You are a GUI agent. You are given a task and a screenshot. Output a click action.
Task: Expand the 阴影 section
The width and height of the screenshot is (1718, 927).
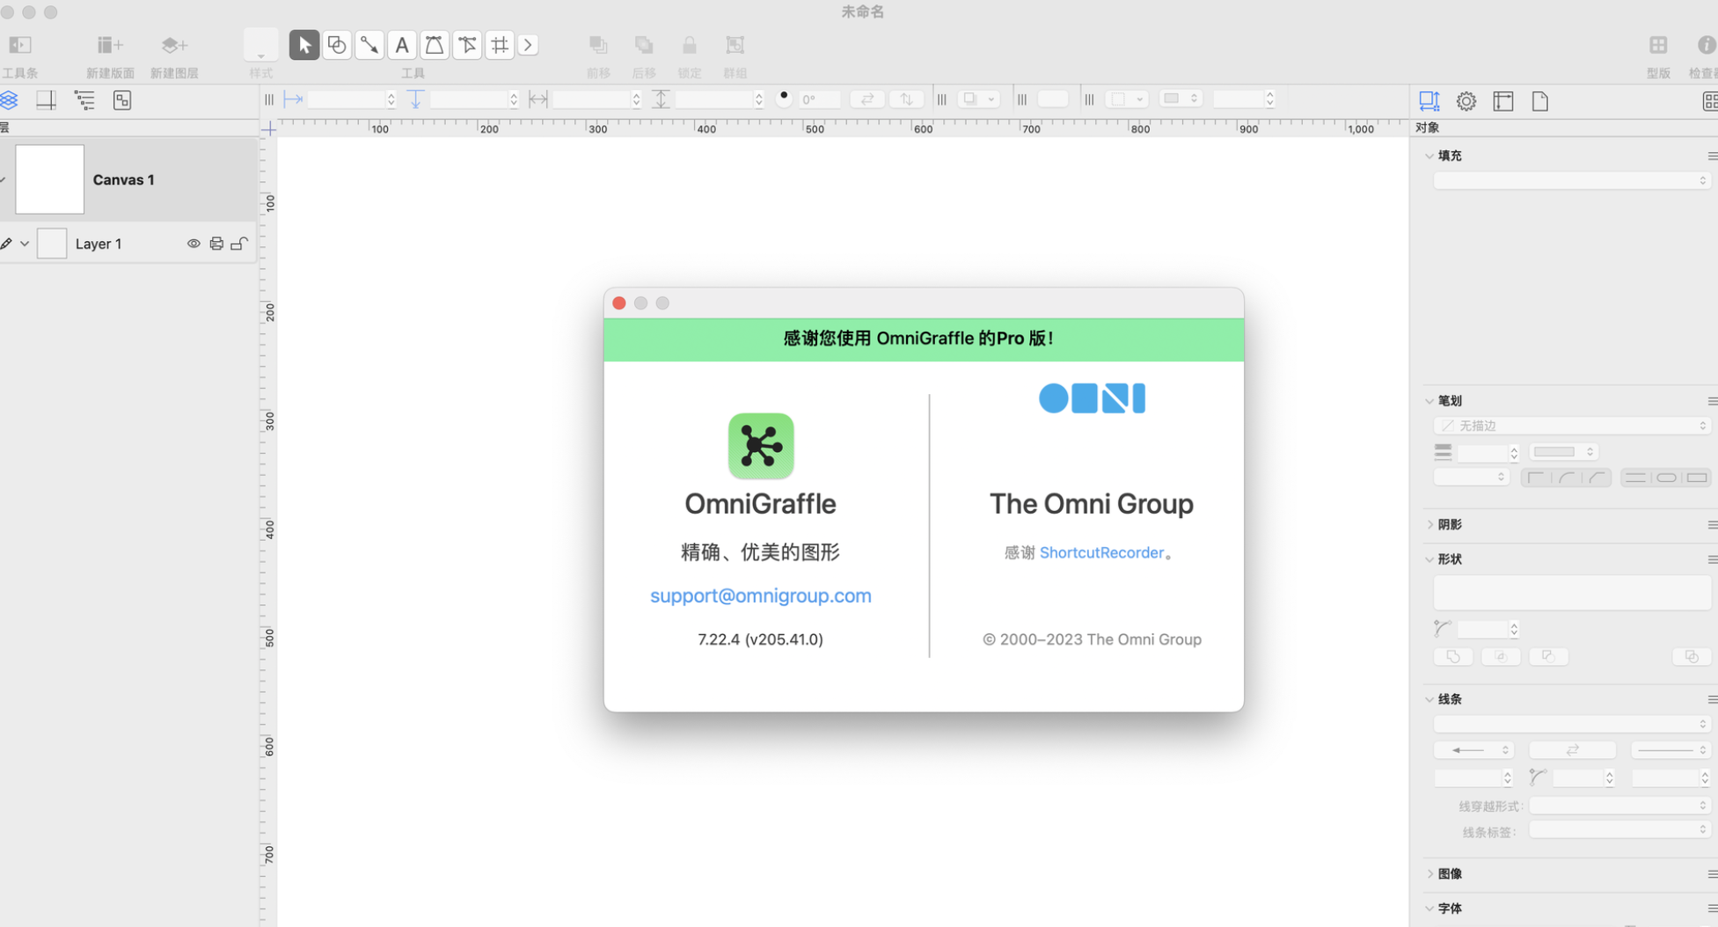pyautogui.click(x=1429, y=524)
